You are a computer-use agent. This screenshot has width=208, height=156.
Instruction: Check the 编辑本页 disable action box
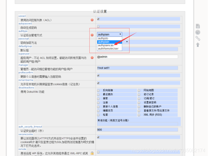(x=98, y=111)
